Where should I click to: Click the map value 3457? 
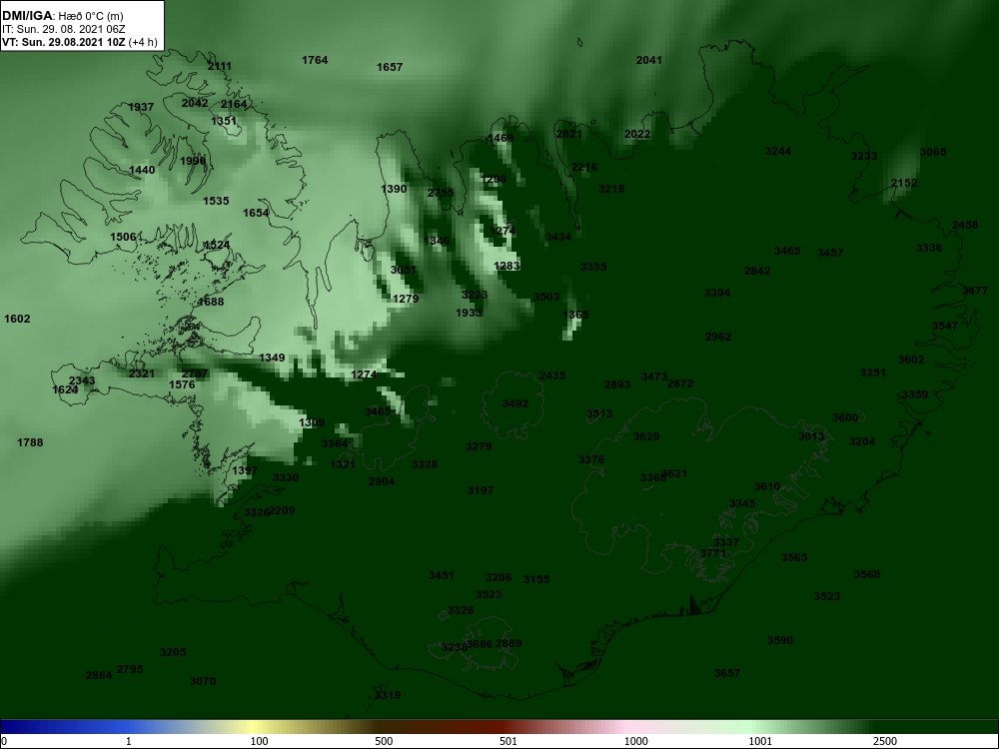(x=830, y=253)
